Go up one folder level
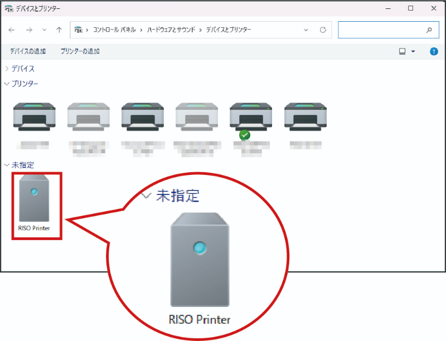 pyautogui.click(x=59, y=30)
